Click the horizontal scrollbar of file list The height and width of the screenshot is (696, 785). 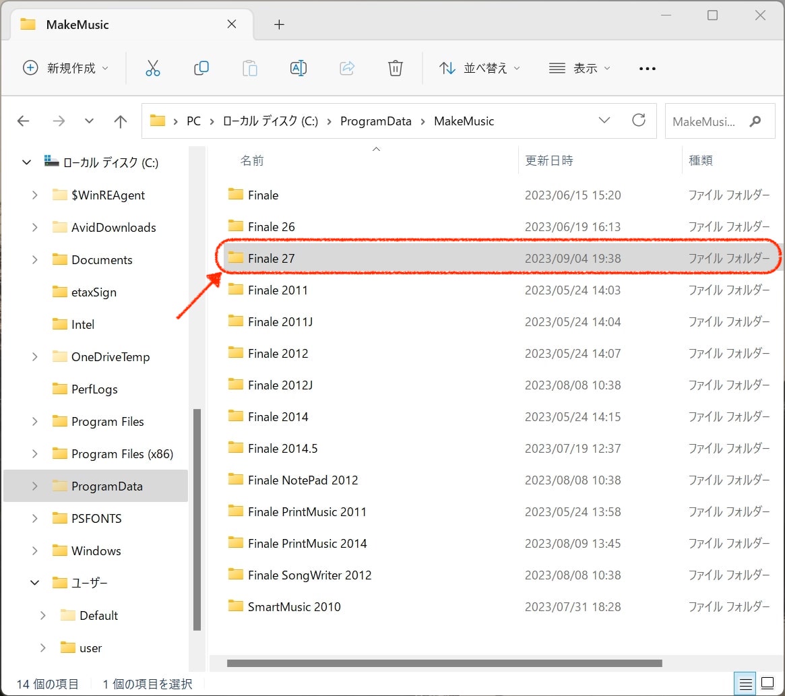(445, 664)
